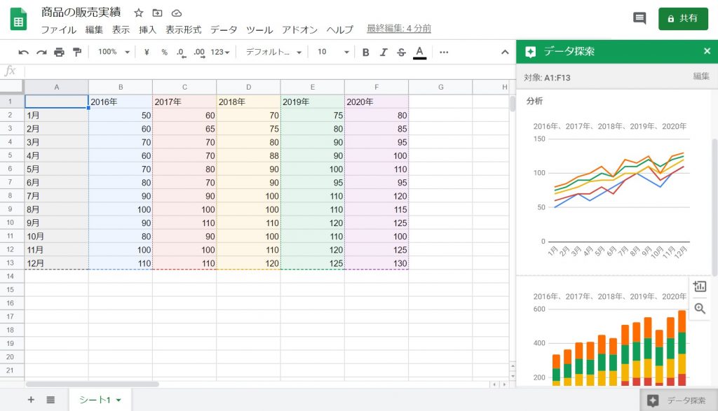718x411 pixels.
Task: Open the 100% zoom dropdown
Action: 114,52
